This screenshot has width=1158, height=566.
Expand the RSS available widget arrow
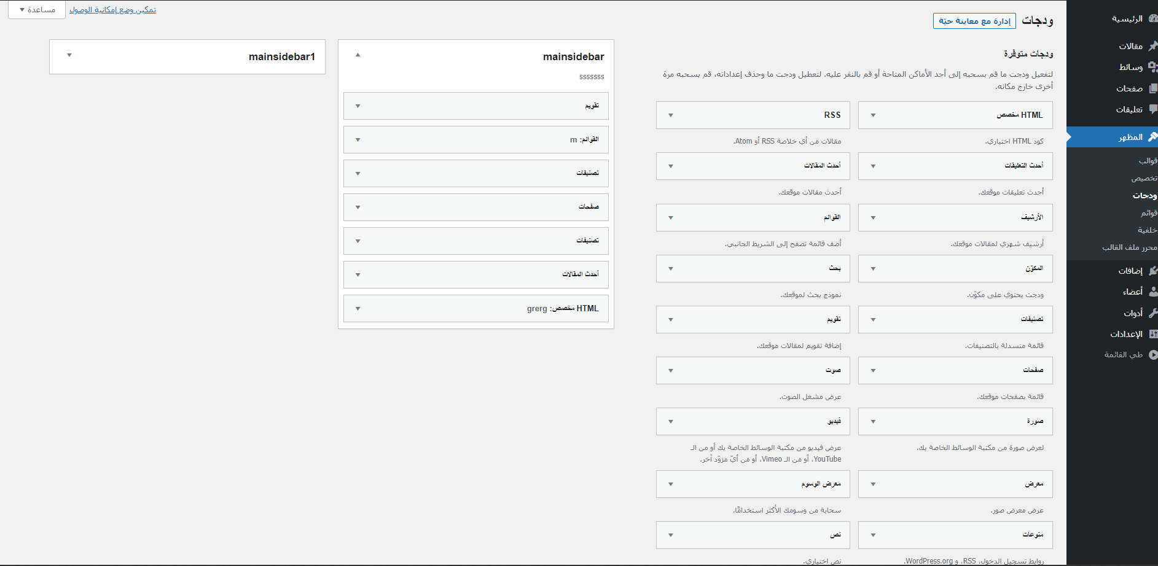tap(670, 115)
